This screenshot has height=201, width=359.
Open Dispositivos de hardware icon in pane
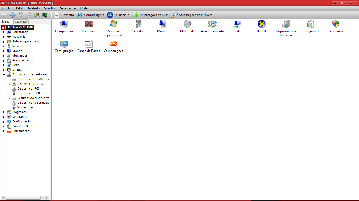click(x=286, y=28)
